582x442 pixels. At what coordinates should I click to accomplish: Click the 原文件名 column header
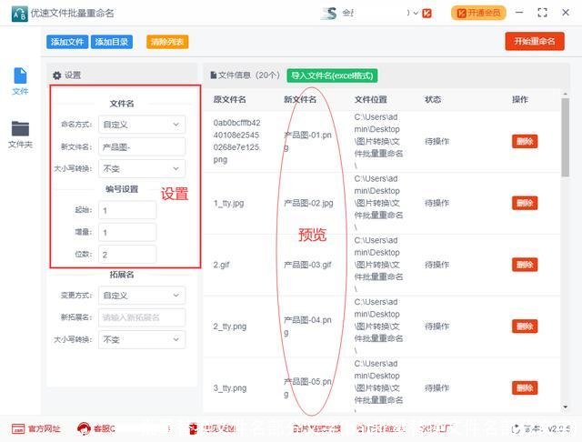pos(229,99)
